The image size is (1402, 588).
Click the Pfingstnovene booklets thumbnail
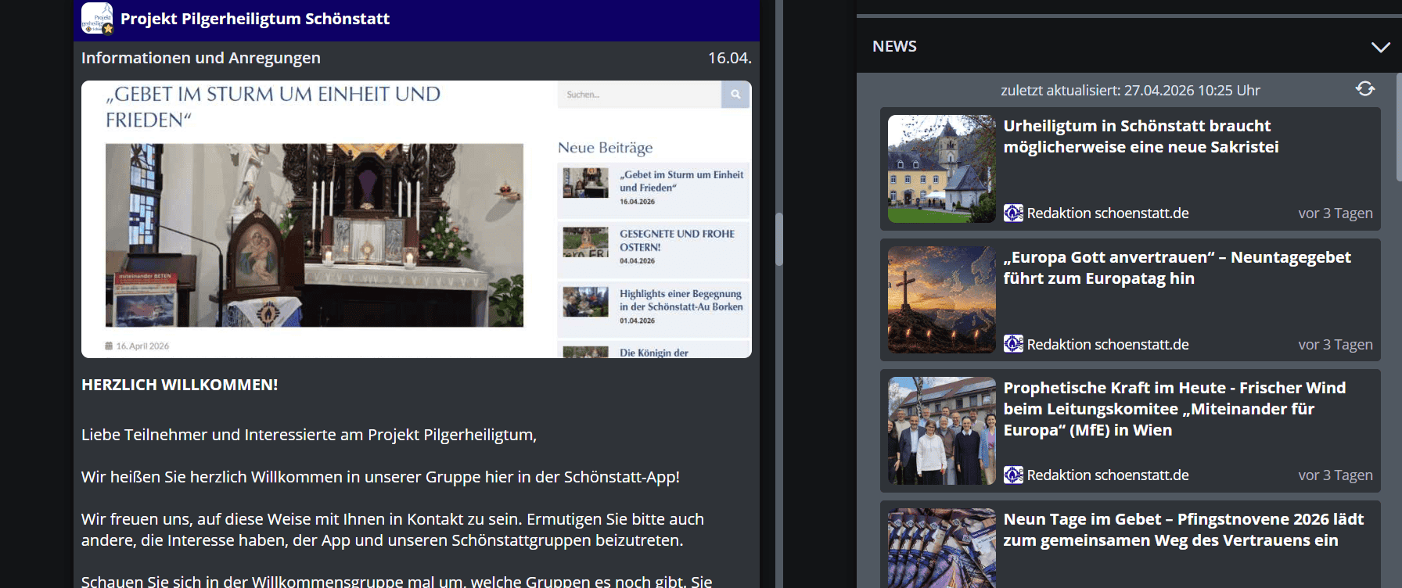[941, 548]
